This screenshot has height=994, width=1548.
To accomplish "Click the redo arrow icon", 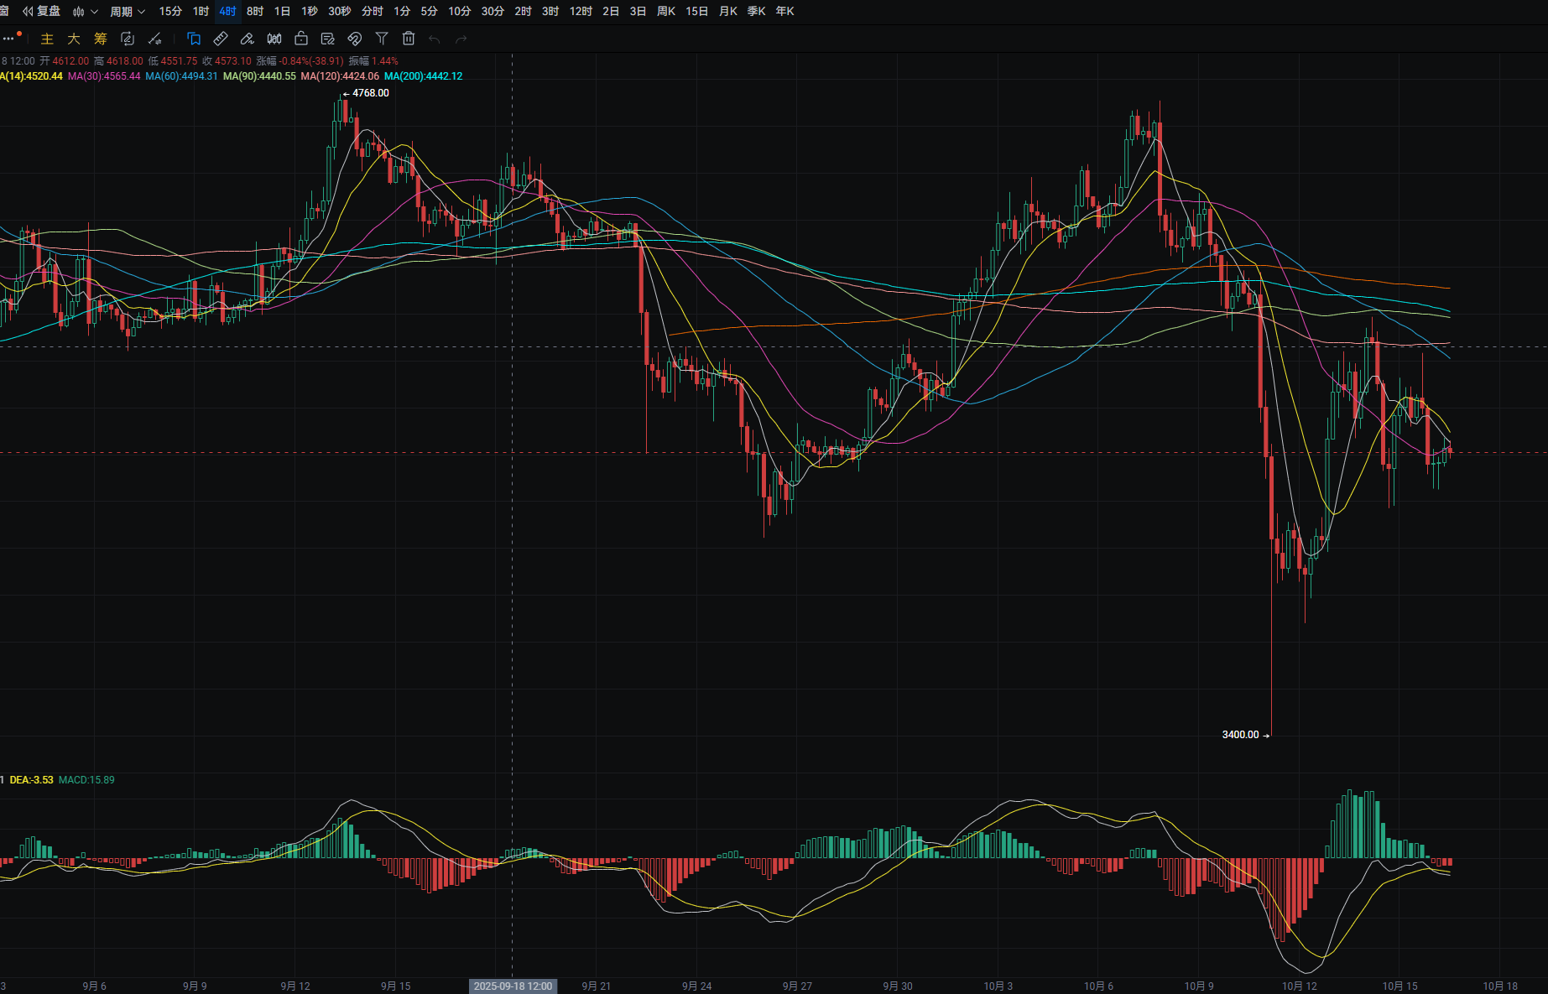I will click(x=461, y=39).
